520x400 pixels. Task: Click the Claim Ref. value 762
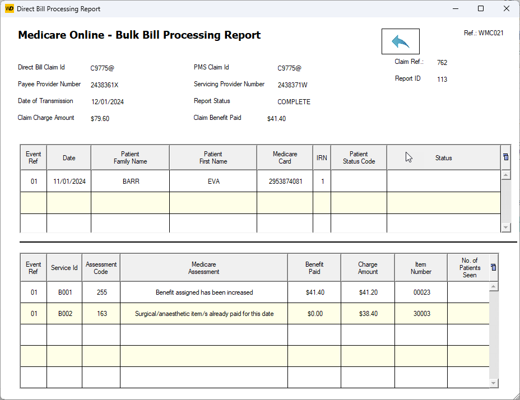pos(442,62)
